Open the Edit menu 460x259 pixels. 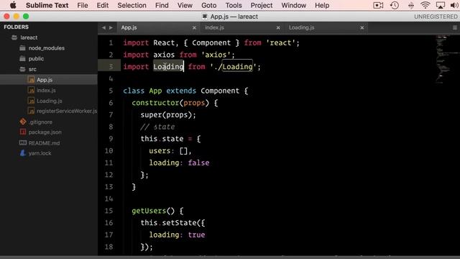tap(102, 5)
